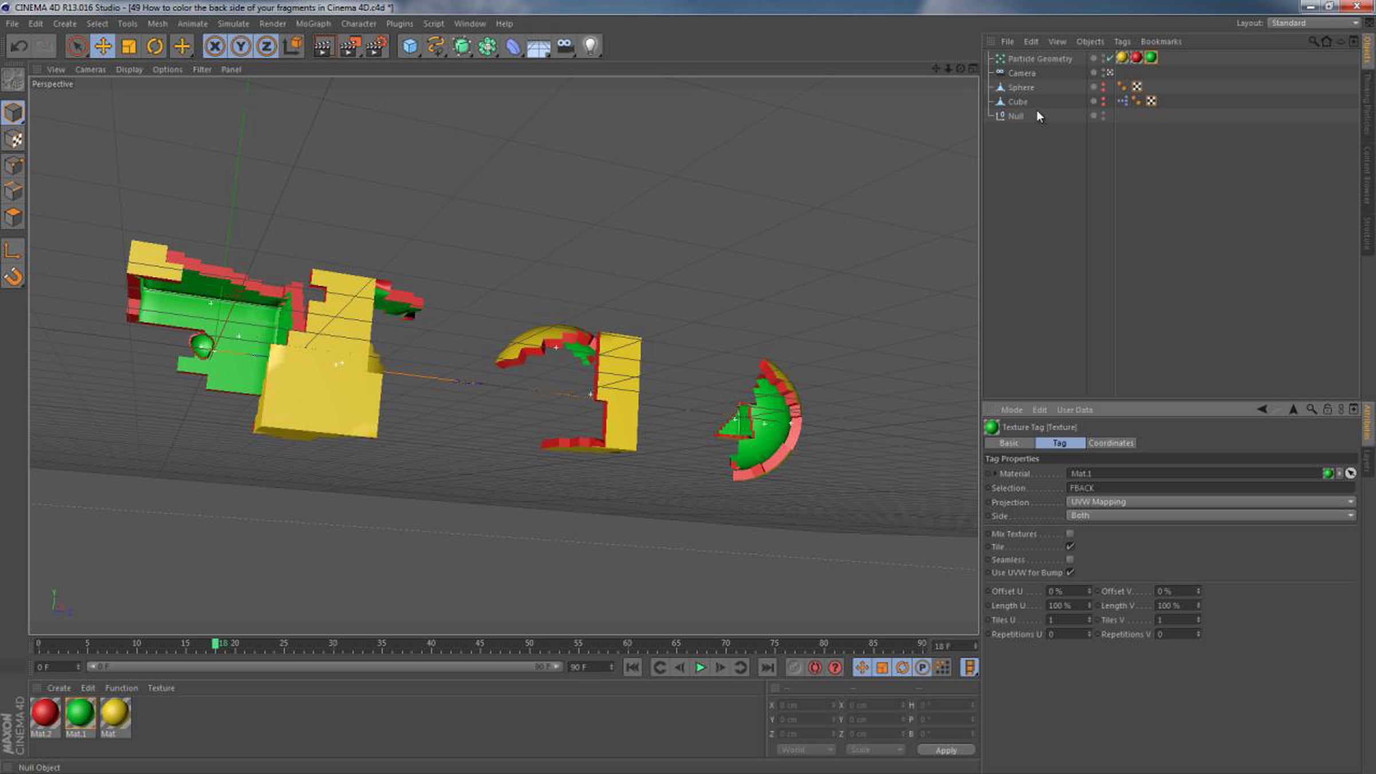Screen dimensions: 1376x774
Task: Go to start of animation
Action: point(632,667)
